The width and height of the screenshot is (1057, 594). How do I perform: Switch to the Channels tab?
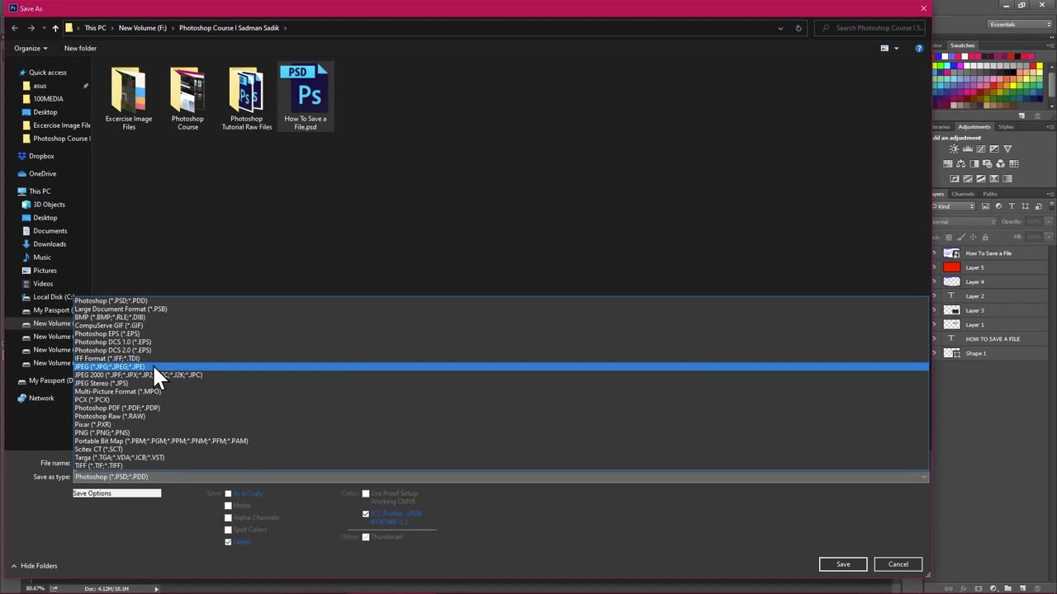pos(963,194)
